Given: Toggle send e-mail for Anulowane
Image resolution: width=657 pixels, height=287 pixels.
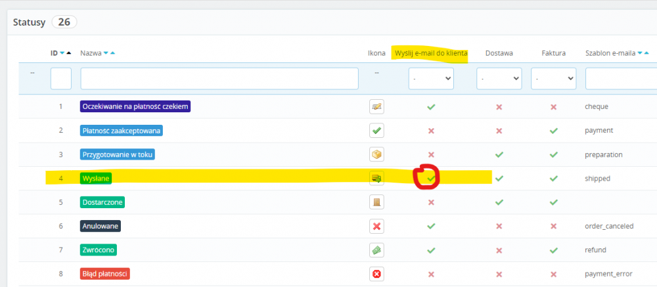Looking at the screenshot, I should click(x=431, y=226).
